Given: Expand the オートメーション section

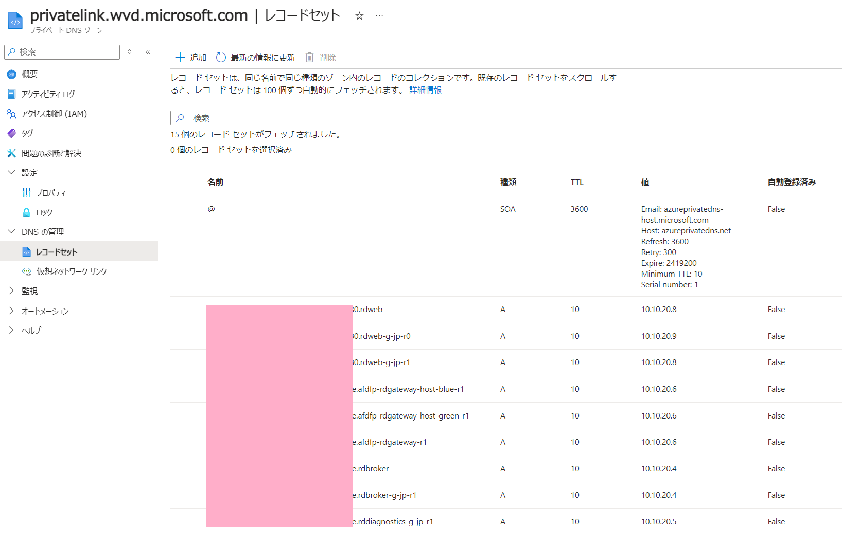Looking at the screenshot, I should (x=11, y=311).
